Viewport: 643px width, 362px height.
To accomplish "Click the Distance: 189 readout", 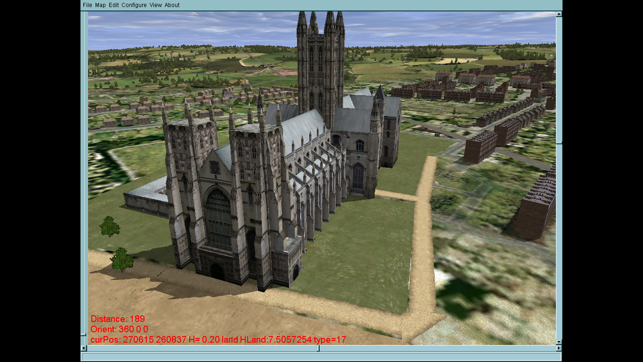I will [x=118, y=319].
